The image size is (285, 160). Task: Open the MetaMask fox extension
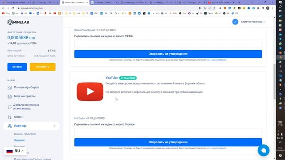click(x=225, y=8)
